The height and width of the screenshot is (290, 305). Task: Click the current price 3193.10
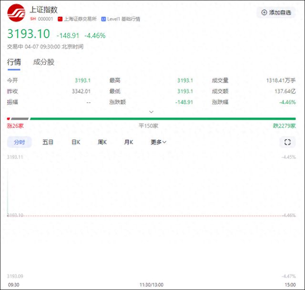pos(29,34)
